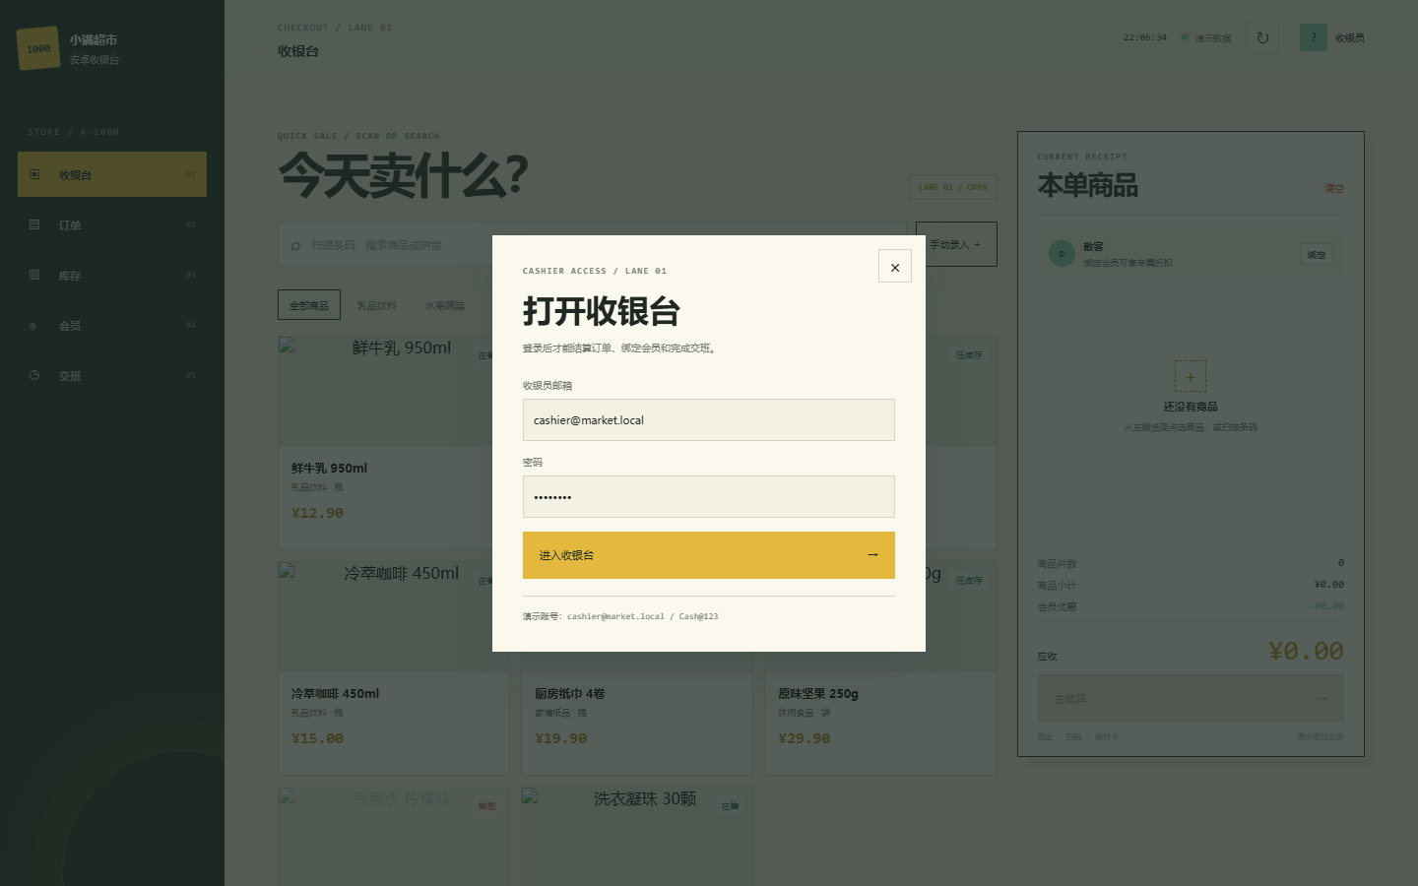1418x886 pixels.
Task: Click the cashier email input field
Action: coord(708,419)
